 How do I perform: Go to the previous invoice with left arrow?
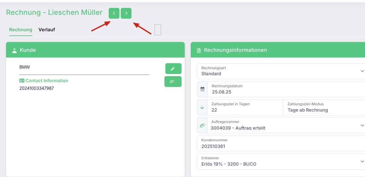[114, 13]
